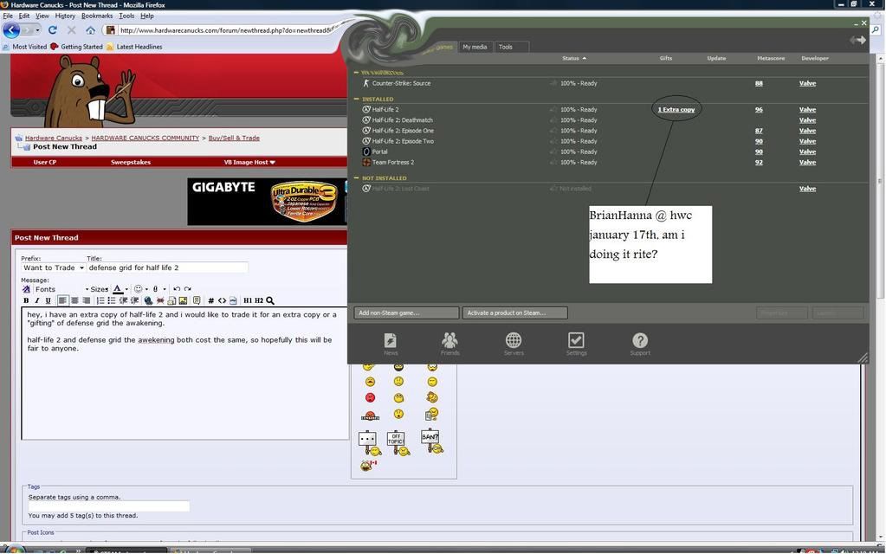Open Steam Support
Viewport: 886px width, 554px height.
(640, 344)
